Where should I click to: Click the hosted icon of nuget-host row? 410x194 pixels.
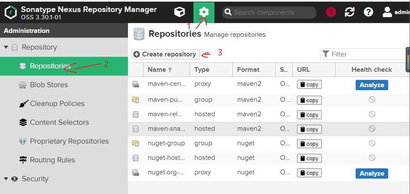(135, 158)
